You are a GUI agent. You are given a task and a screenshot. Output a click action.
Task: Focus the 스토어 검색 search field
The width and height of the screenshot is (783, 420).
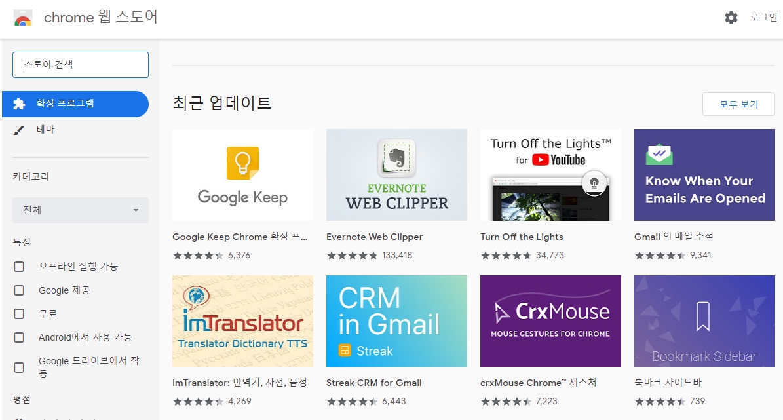pyautogui.click(x=81, y=65)
